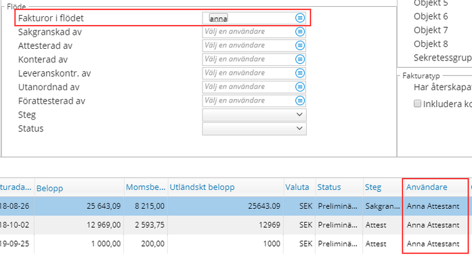
Task: Open user picker icon for Fakturor i flödet
Action: (x=300, y=18)
